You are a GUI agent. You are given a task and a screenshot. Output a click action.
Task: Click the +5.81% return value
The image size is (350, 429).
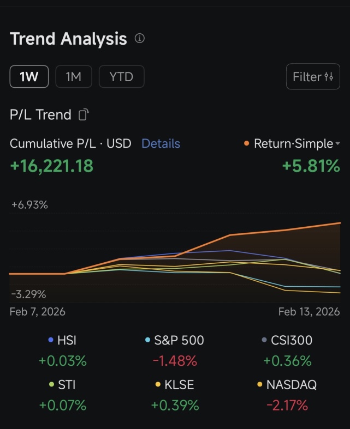point(311,166)
